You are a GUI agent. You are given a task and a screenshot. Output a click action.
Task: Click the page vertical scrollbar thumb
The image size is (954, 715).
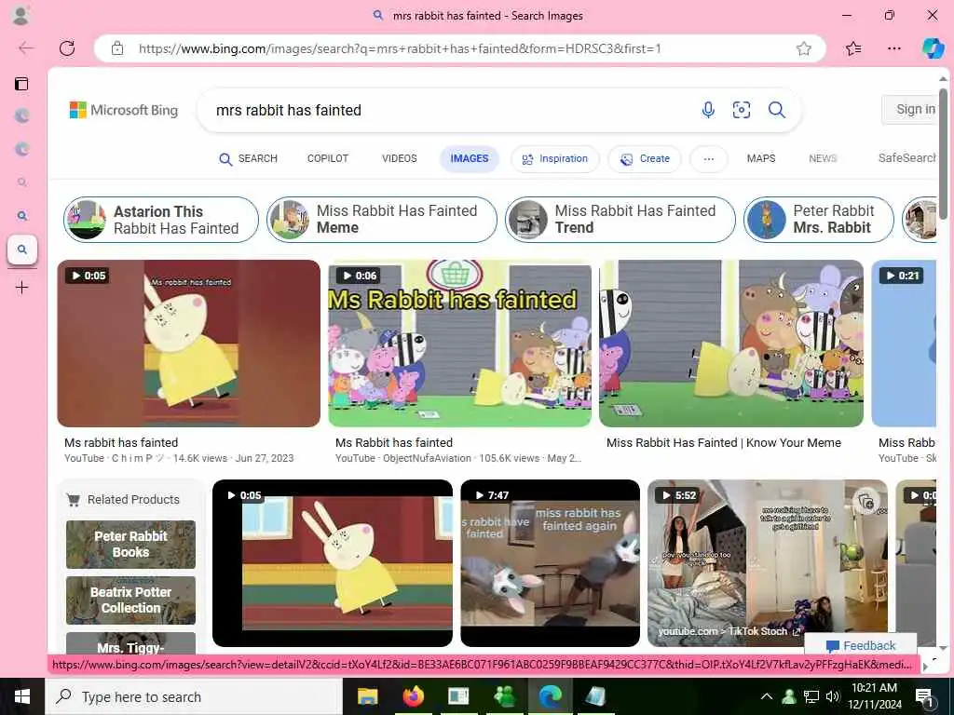click(943, 154)
